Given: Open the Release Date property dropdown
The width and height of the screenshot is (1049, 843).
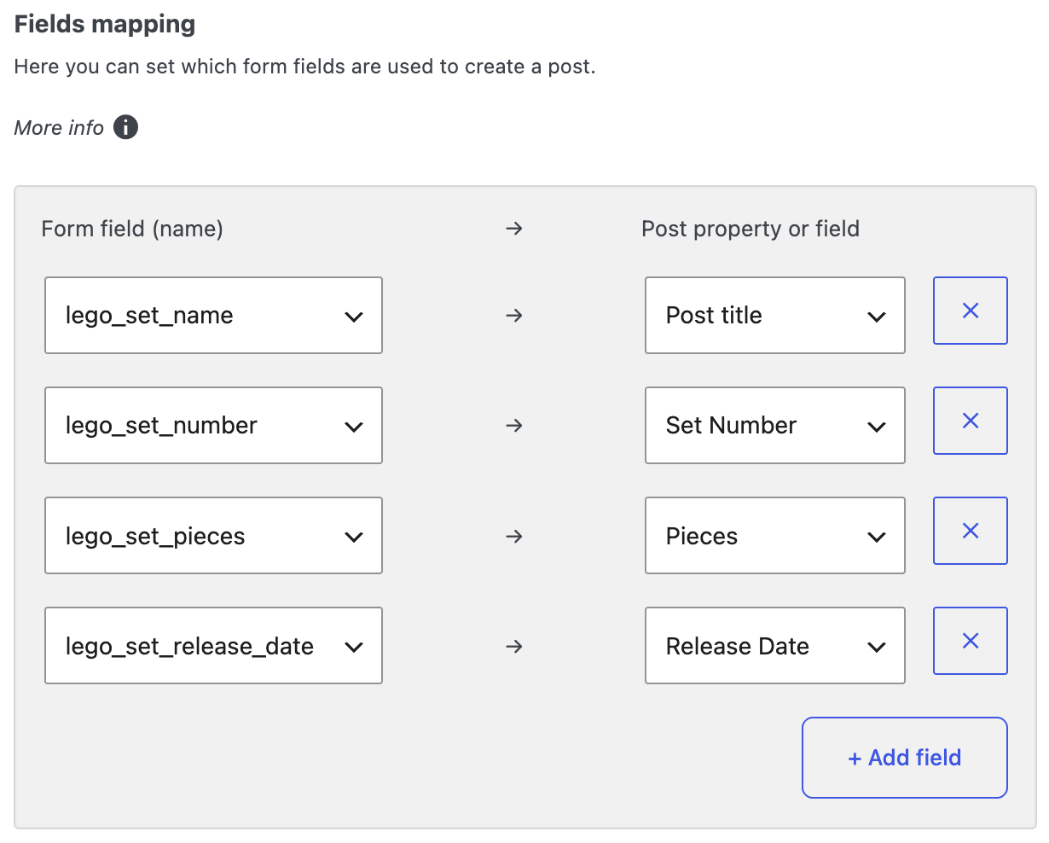Looking at the screenshot, I should click(775, 645).
